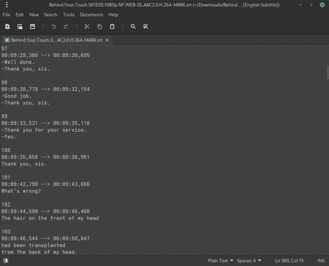Image resolution: width=329 pixels, height=266 pixels.
Task: Click the open file toolbar icon
Action: coord(20,26)
